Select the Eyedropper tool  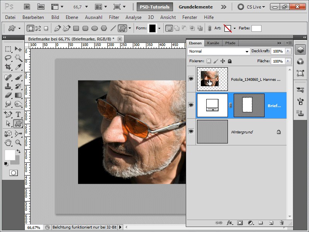18,67
